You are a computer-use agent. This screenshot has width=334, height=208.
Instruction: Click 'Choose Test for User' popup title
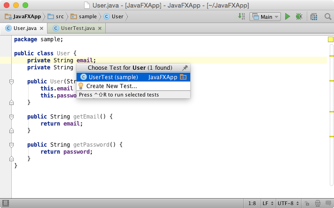point(130,68)
